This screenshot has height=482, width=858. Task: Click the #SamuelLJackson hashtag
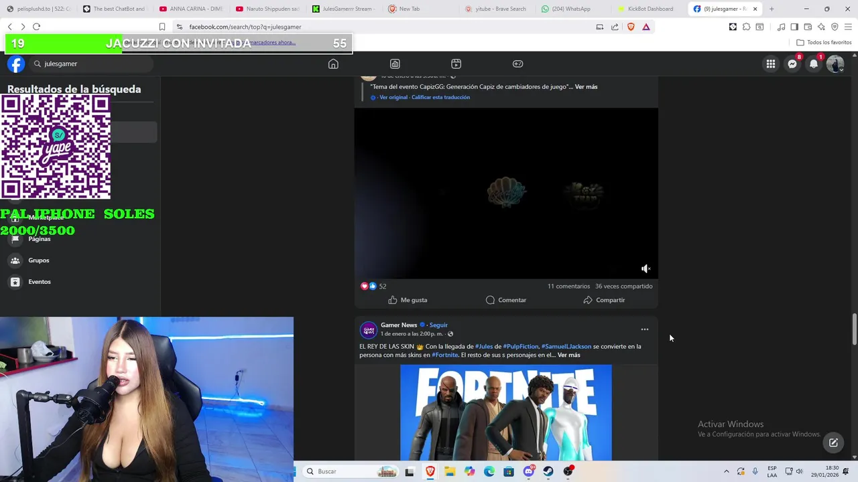(x=566, y=346)
